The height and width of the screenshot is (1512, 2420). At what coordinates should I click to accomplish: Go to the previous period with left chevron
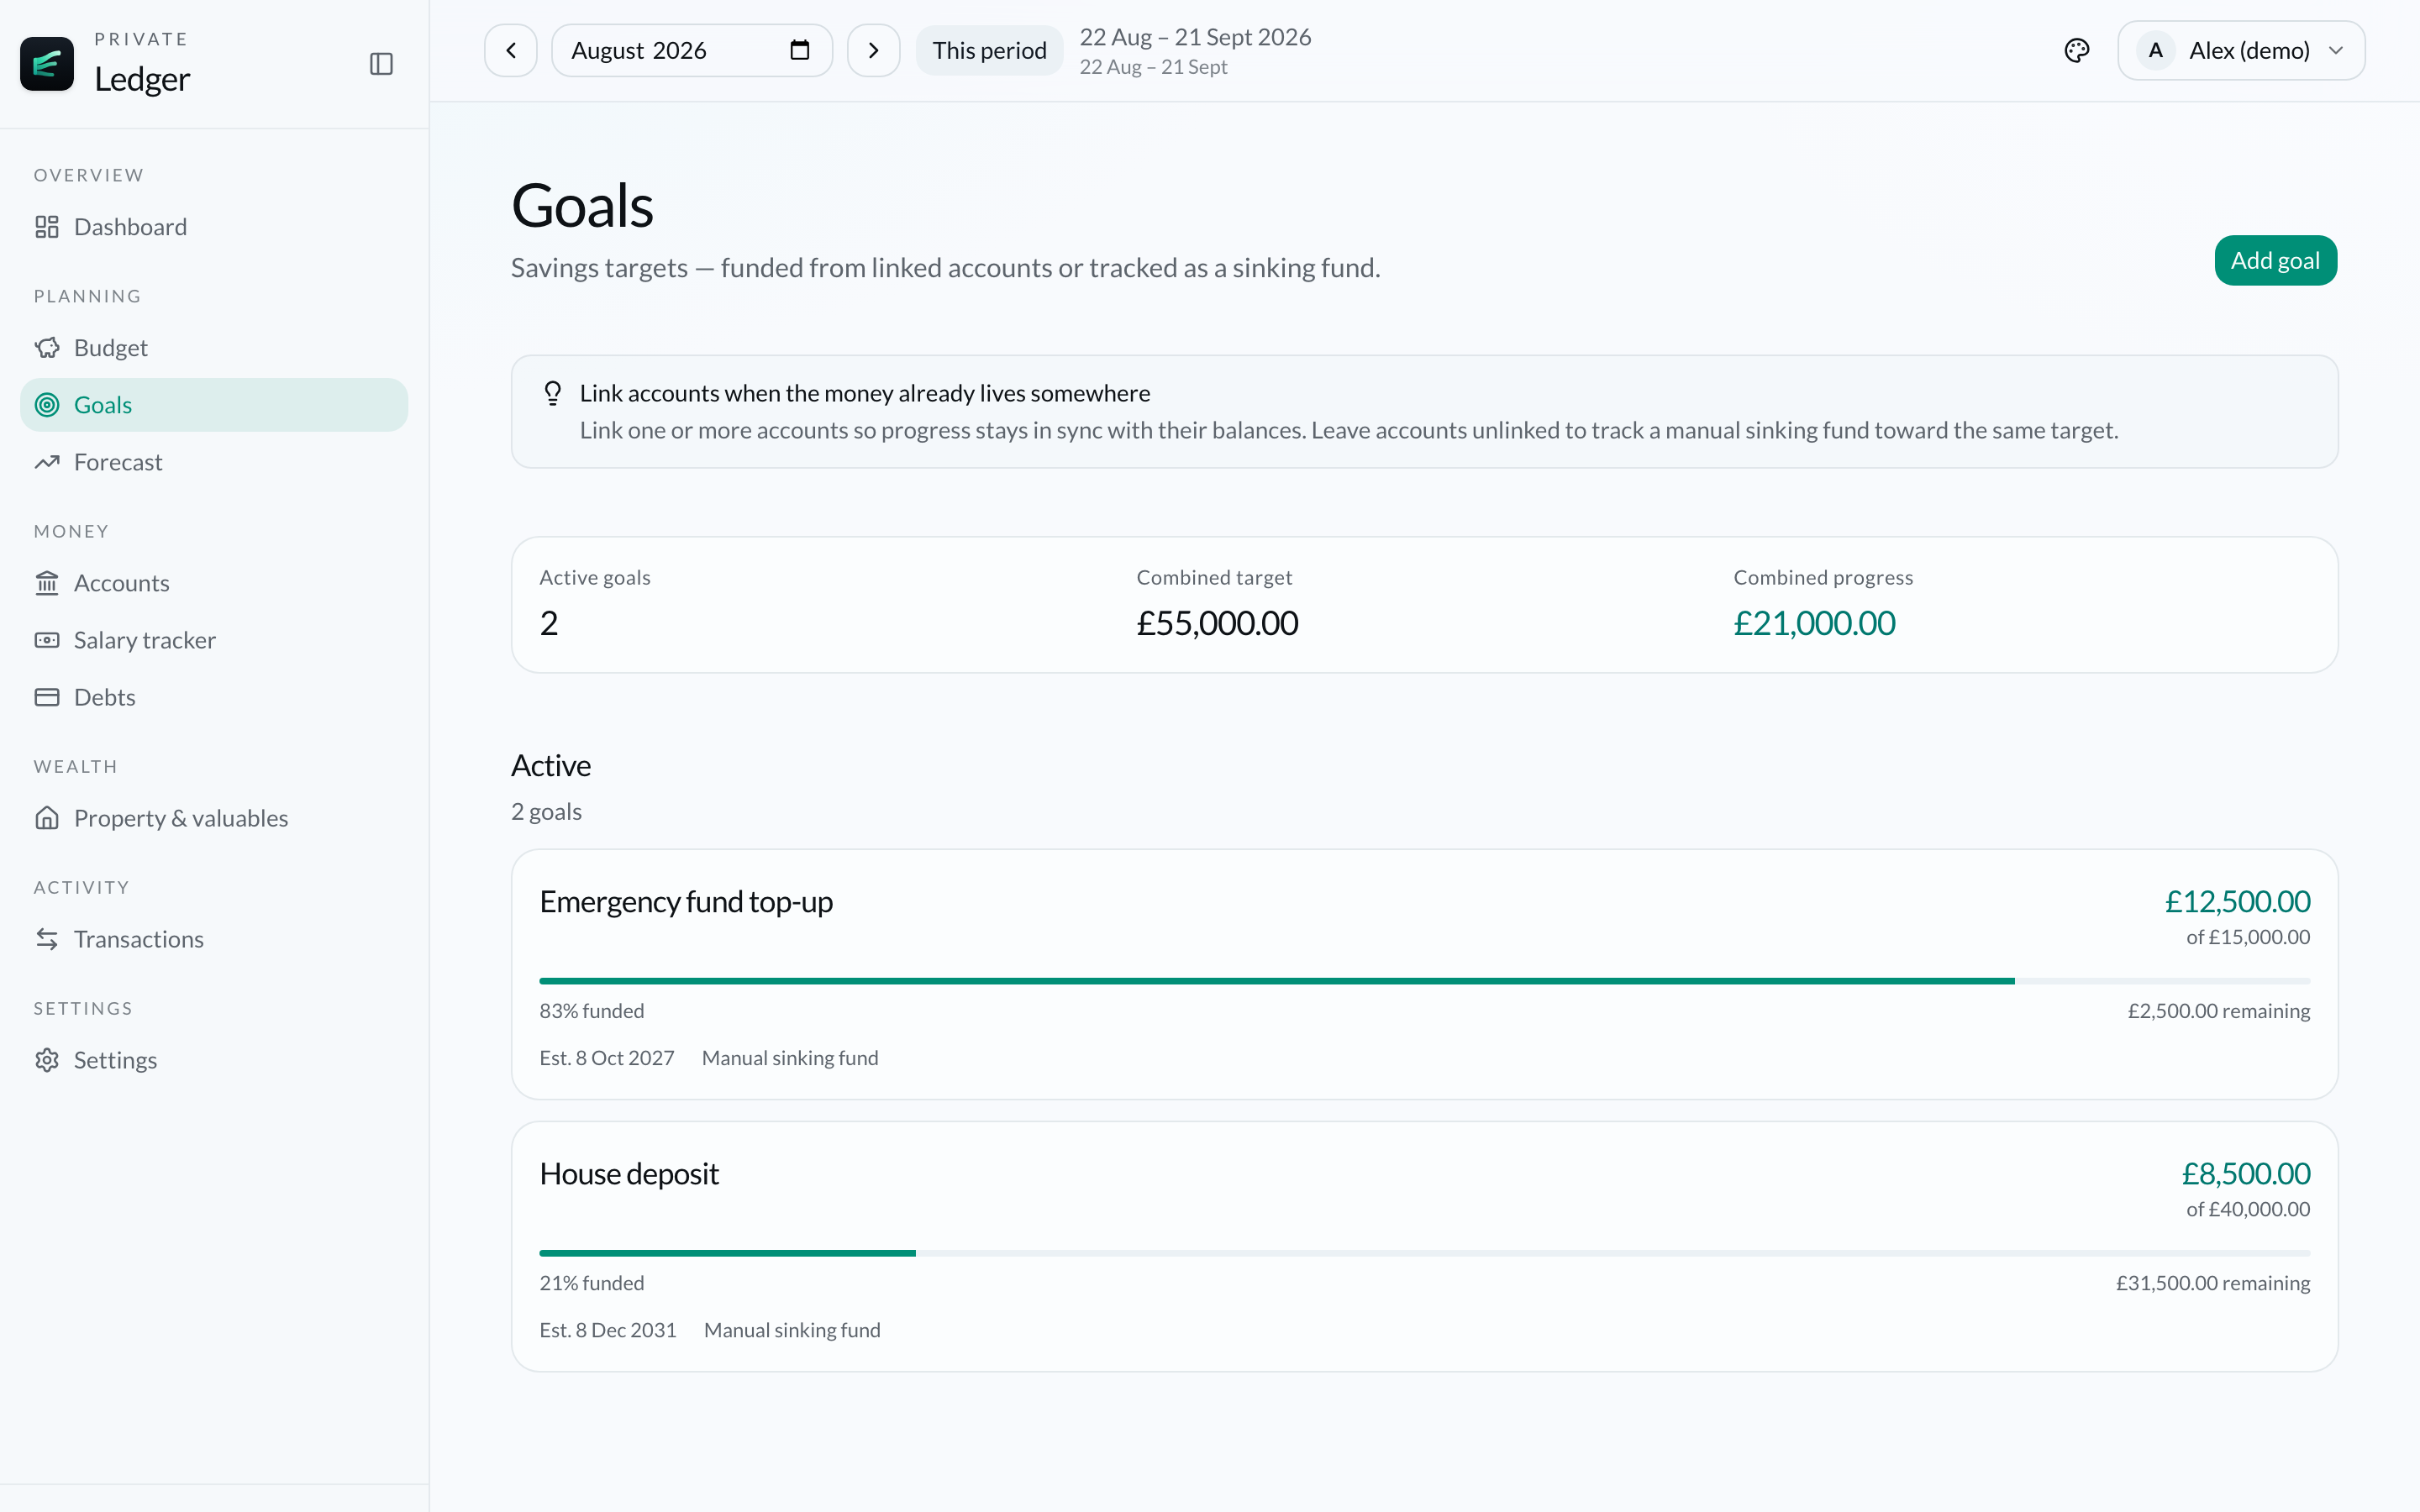click(x=511, y=50)
